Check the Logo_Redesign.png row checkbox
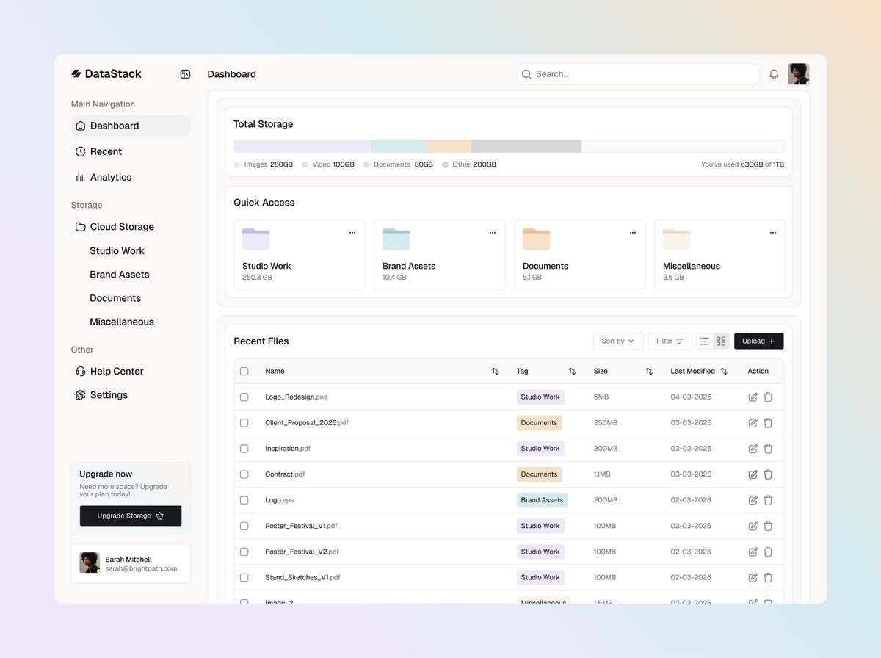This screenshot has width=881, height=658. 244,397
